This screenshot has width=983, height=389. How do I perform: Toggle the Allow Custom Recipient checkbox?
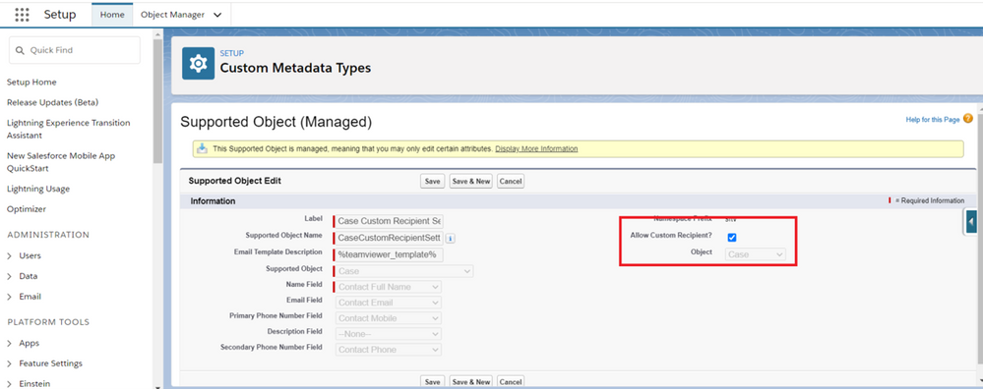tap(732, 238)
